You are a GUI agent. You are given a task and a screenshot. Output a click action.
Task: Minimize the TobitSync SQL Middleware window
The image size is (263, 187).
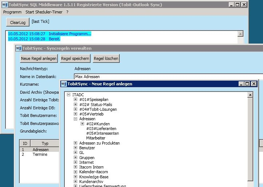click(x=231, y=5)
